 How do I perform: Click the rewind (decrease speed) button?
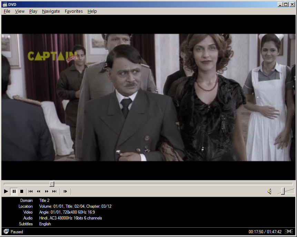[38, 192]
